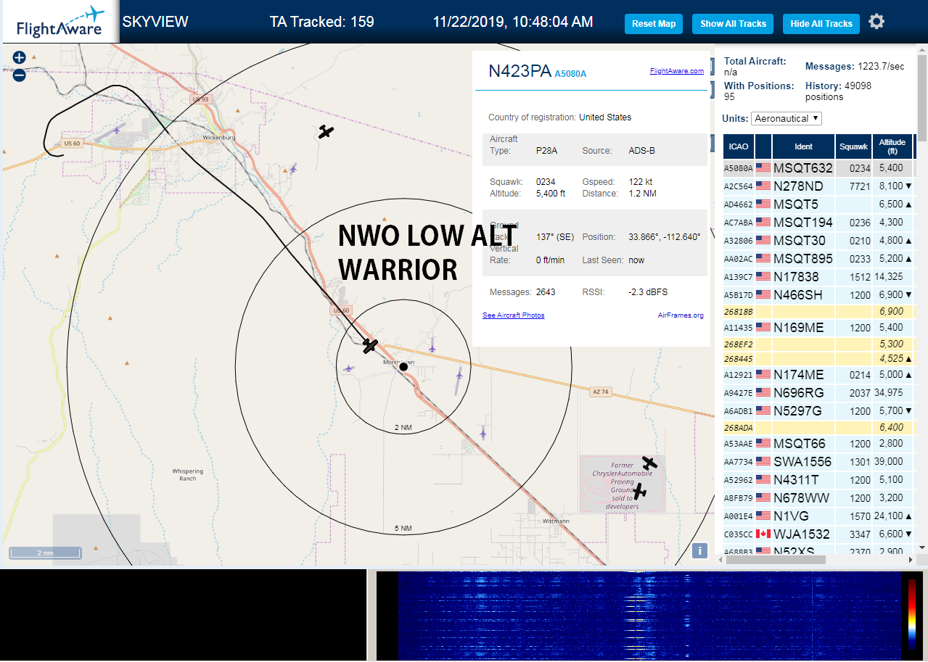
Task: Select the row with ICAO 268445
Action: click(818, 359)
